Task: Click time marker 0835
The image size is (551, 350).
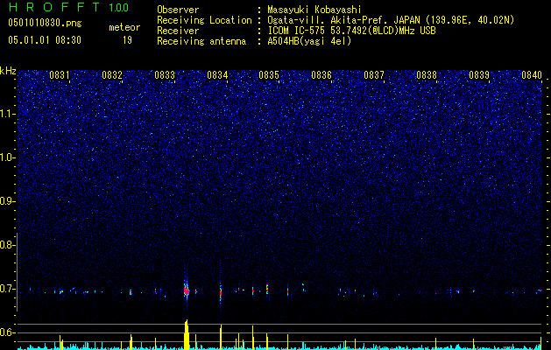Action: pos(269,74)
